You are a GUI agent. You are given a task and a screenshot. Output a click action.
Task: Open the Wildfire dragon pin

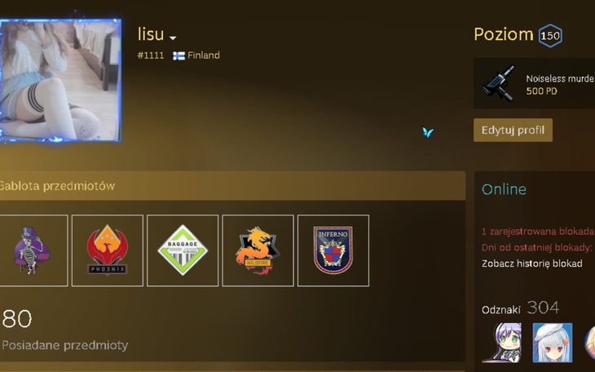[x=258, y=250]
